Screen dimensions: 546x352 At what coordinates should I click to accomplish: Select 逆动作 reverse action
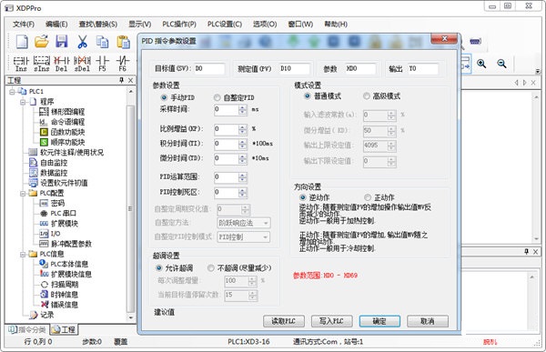pyautogui.click(x=303, y=197)
